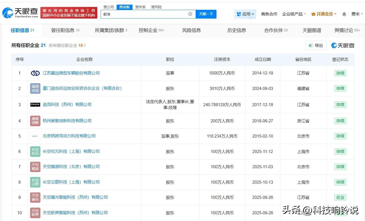Click the 江苏嘉远 company logo icon
Viewport: 365px width, 221px height.
tap(35, 73)
